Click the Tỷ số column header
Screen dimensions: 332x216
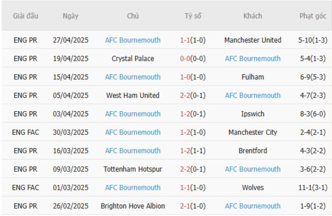click(193, 16)
